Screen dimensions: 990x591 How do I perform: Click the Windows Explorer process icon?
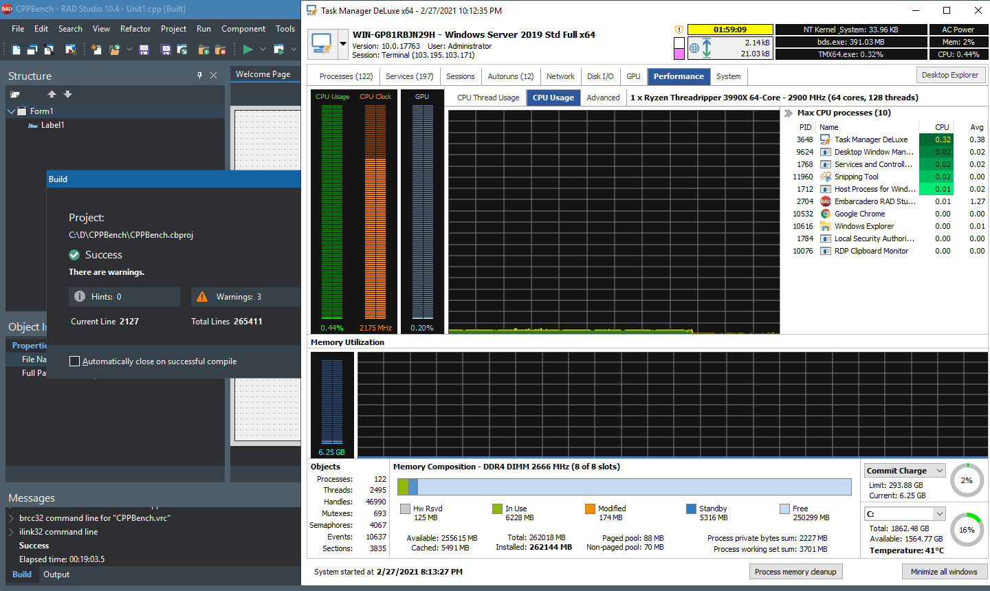826,226
